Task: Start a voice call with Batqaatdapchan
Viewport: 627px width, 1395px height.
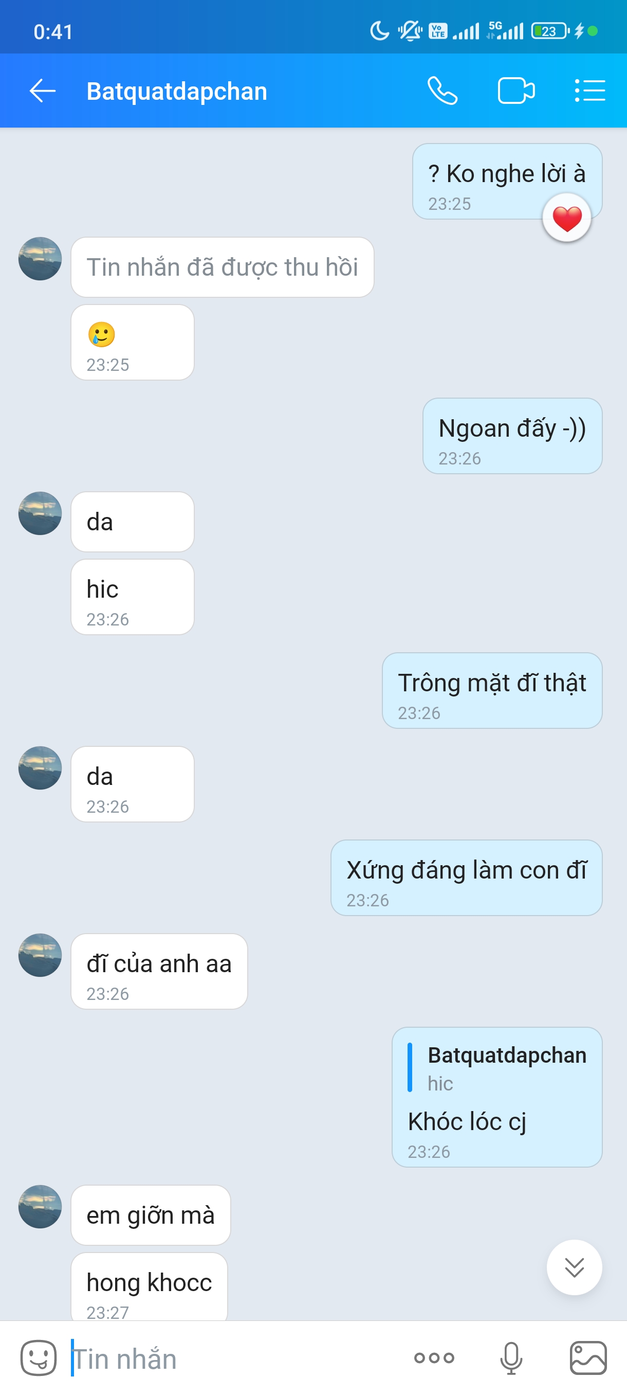Action: click(442, 91)
